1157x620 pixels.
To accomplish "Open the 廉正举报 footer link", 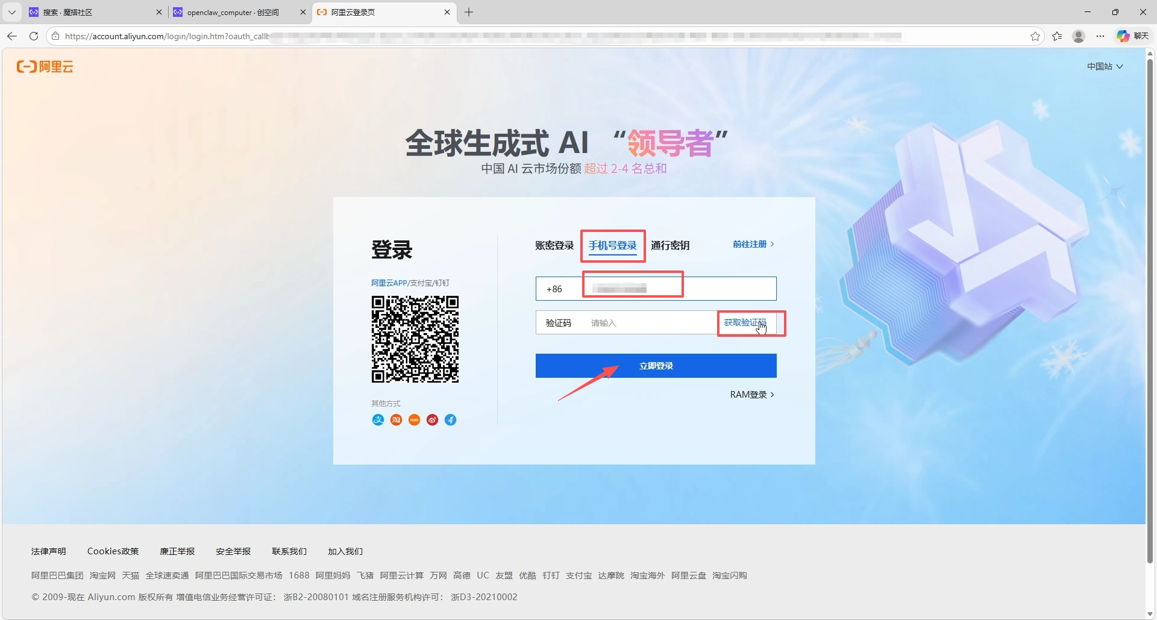I will tap(177, 551).
